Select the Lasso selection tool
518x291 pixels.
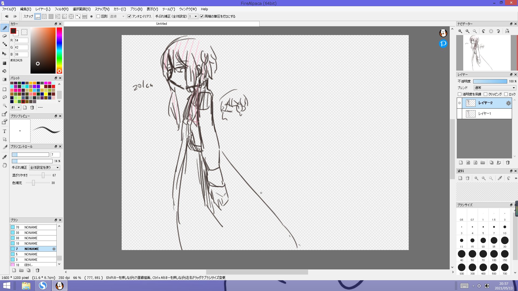(x=5, y=97)
